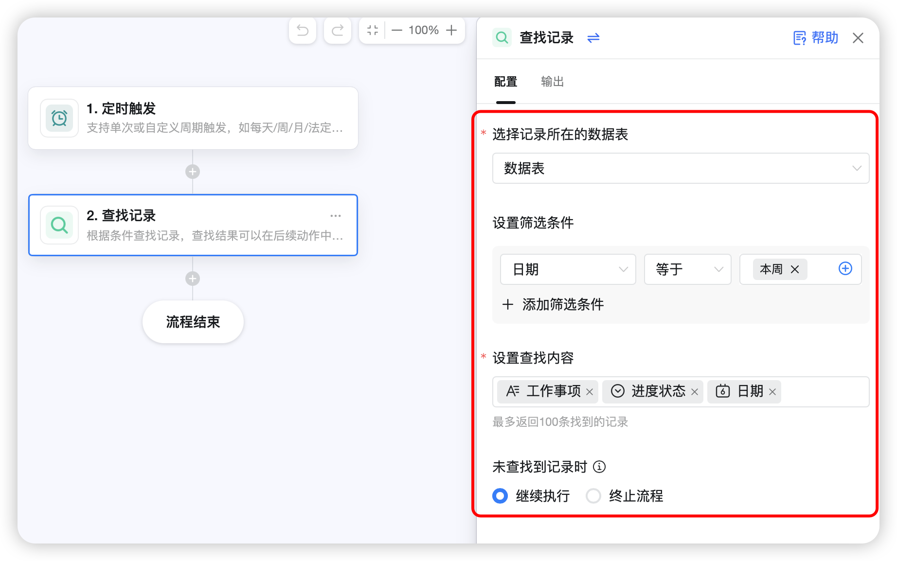Remove the 日期 field tag from search content
Viewport: 897px width, 561px height.
click(x=772, y=392)
